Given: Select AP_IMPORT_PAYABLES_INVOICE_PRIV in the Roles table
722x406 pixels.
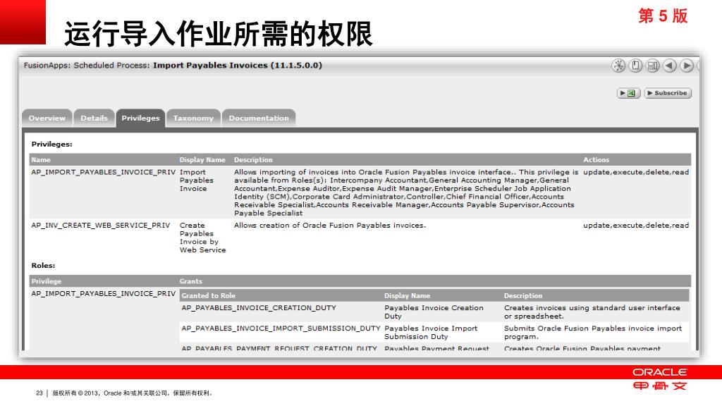Looking at the screenshot, I should (103, 294).
